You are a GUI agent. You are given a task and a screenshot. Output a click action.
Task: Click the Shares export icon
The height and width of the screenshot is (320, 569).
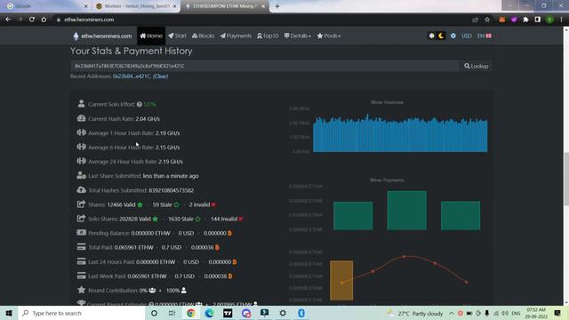tap(81, 204)
